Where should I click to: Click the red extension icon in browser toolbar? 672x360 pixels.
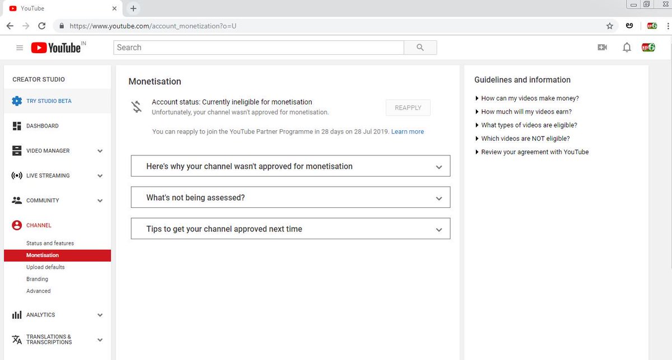tap(652, 26)
